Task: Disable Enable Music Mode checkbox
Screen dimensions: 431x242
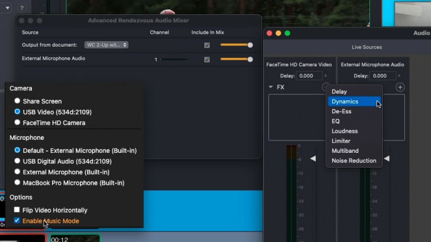Action: [17, 220]
